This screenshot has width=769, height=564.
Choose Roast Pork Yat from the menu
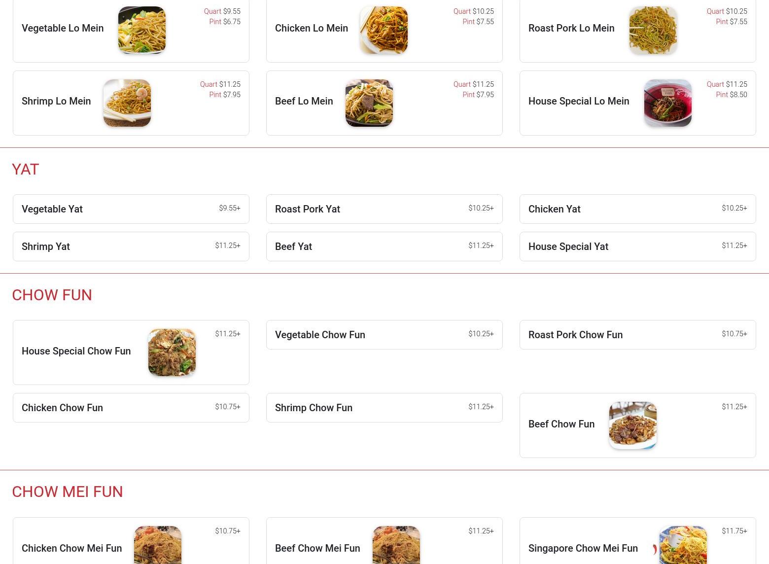click(384, 209)
